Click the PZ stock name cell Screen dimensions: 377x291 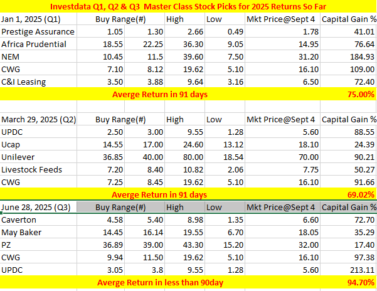tap(38, 245)
